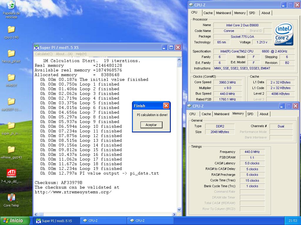Click the Bus Speed value 440.0 MHz
Screen dimensions: 301x225
228,94
